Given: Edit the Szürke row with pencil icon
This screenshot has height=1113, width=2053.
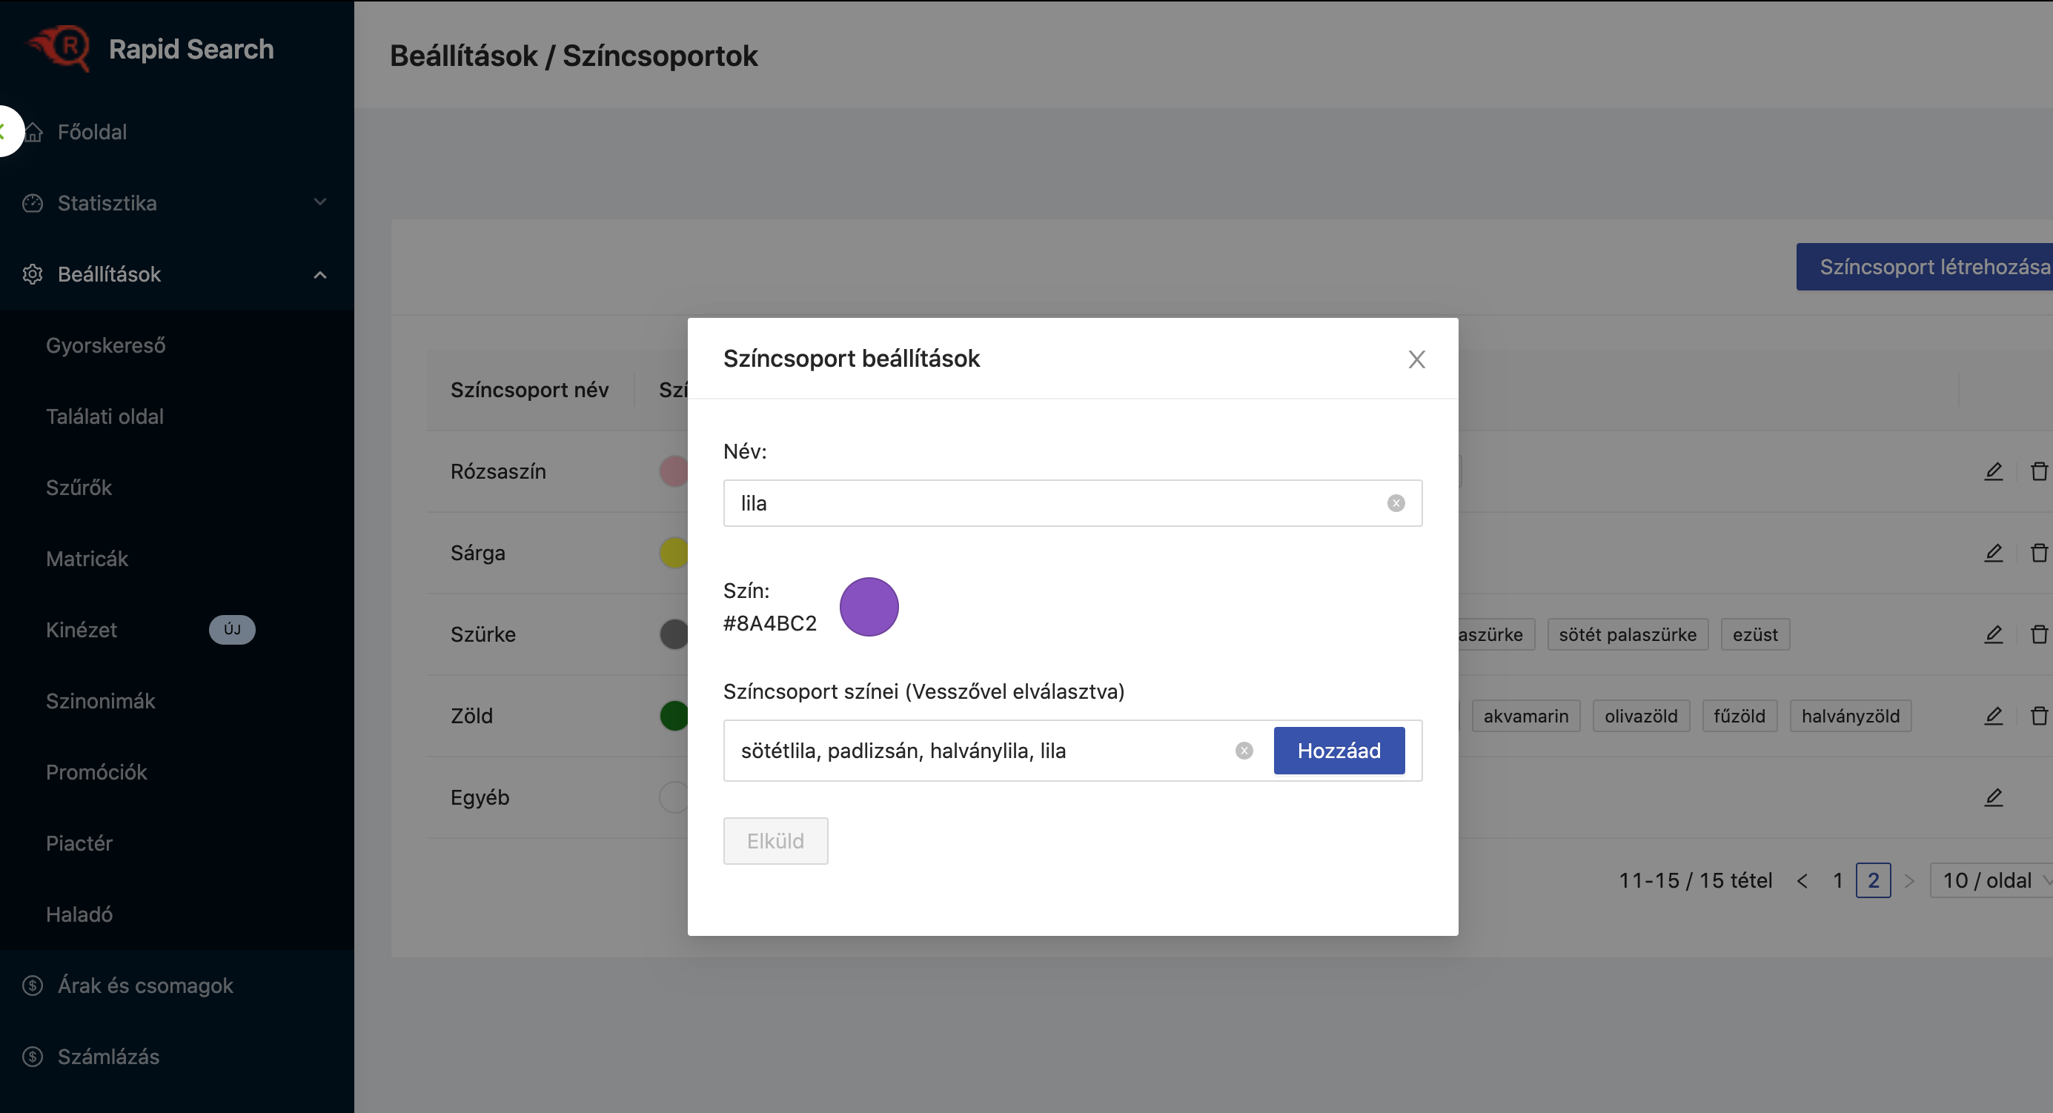Looking at the screenshot, I should [1992, 634].
